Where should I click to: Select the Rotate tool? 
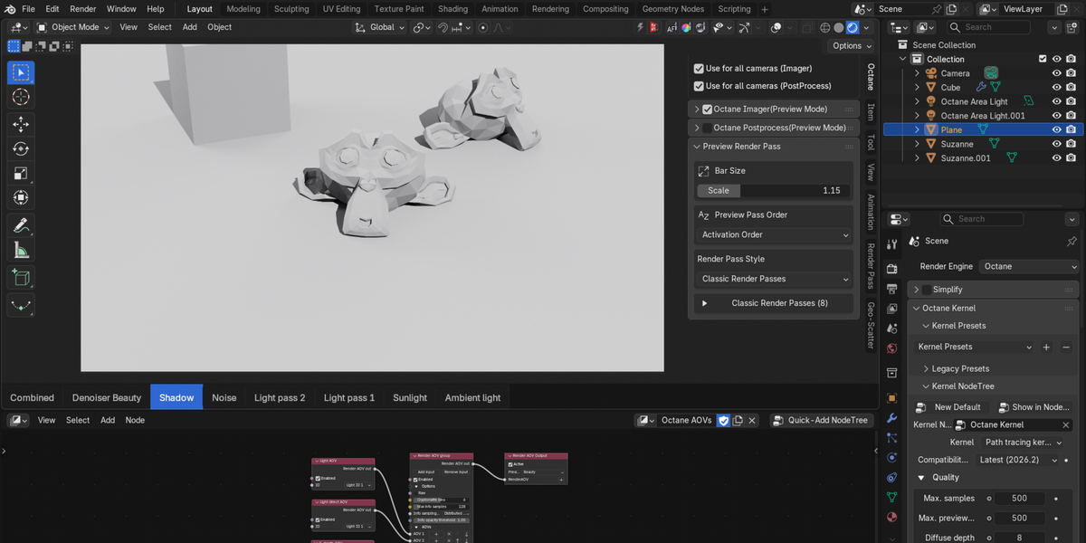pyautogui.click(x=21, y=148)
